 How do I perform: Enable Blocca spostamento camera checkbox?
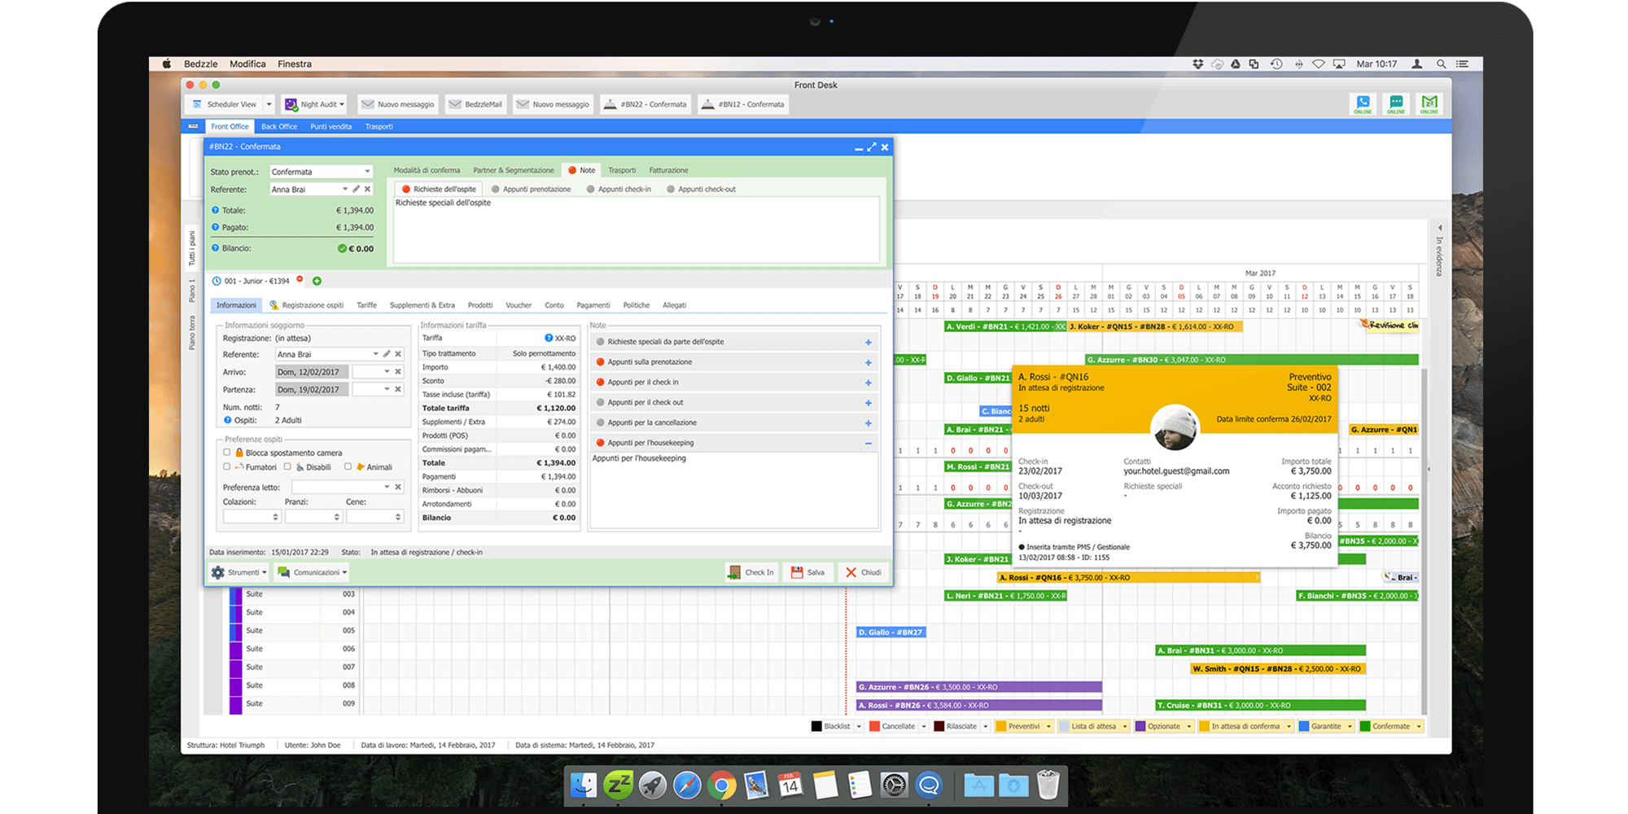(x=227, y=453)
